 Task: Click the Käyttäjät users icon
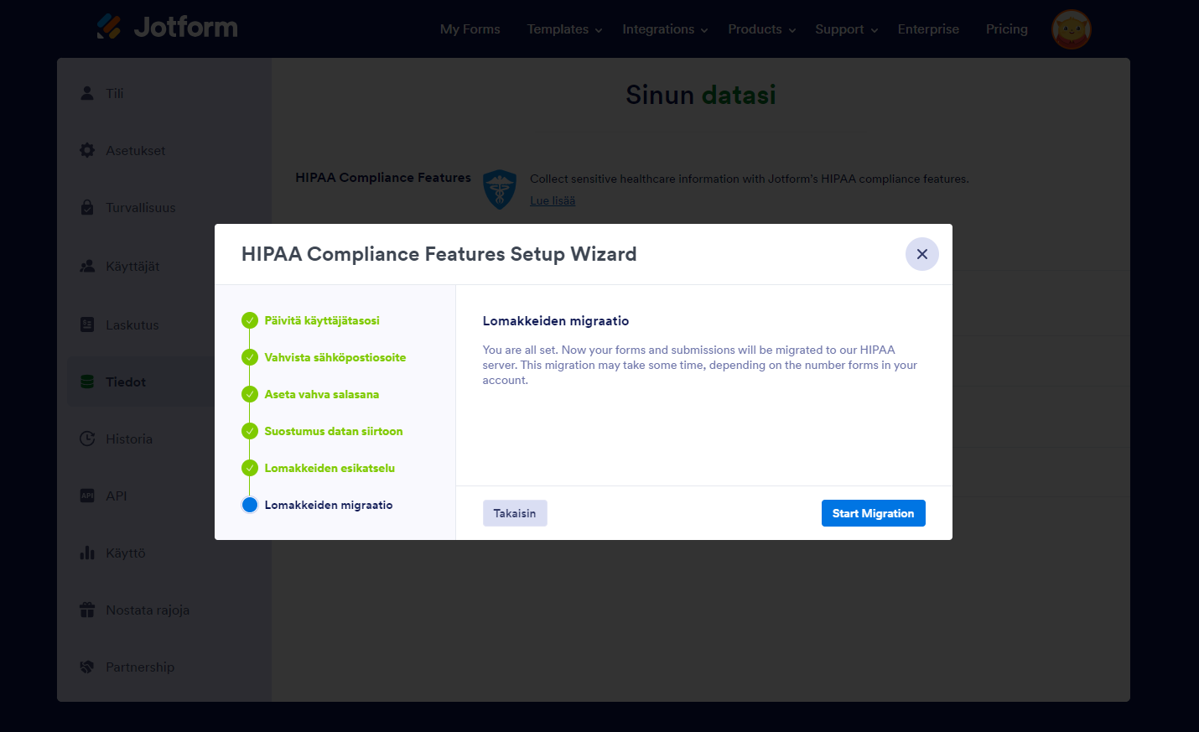[87, 266]
